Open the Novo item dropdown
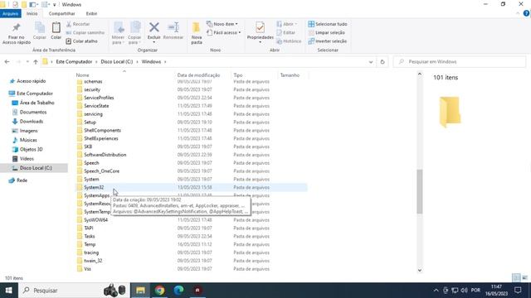This screenshot has height=298, width=531. click(222, 24)
